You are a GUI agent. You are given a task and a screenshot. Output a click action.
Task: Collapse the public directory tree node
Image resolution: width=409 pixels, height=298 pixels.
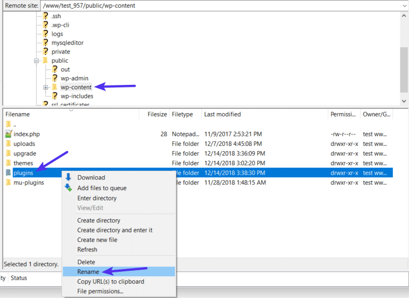35,60
